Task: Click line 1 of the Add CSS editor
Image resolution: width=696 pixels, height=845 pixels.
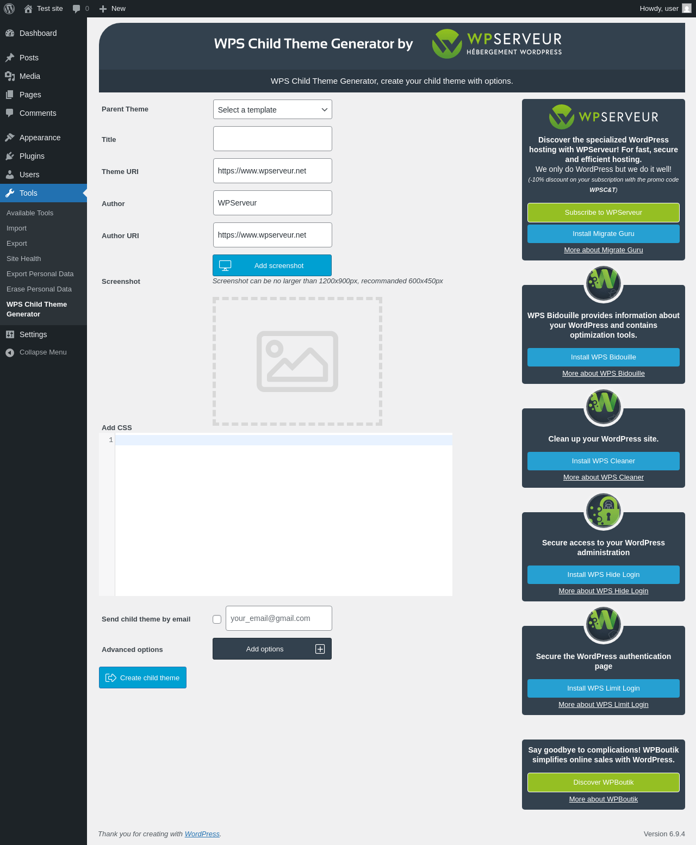Action: 284,440
